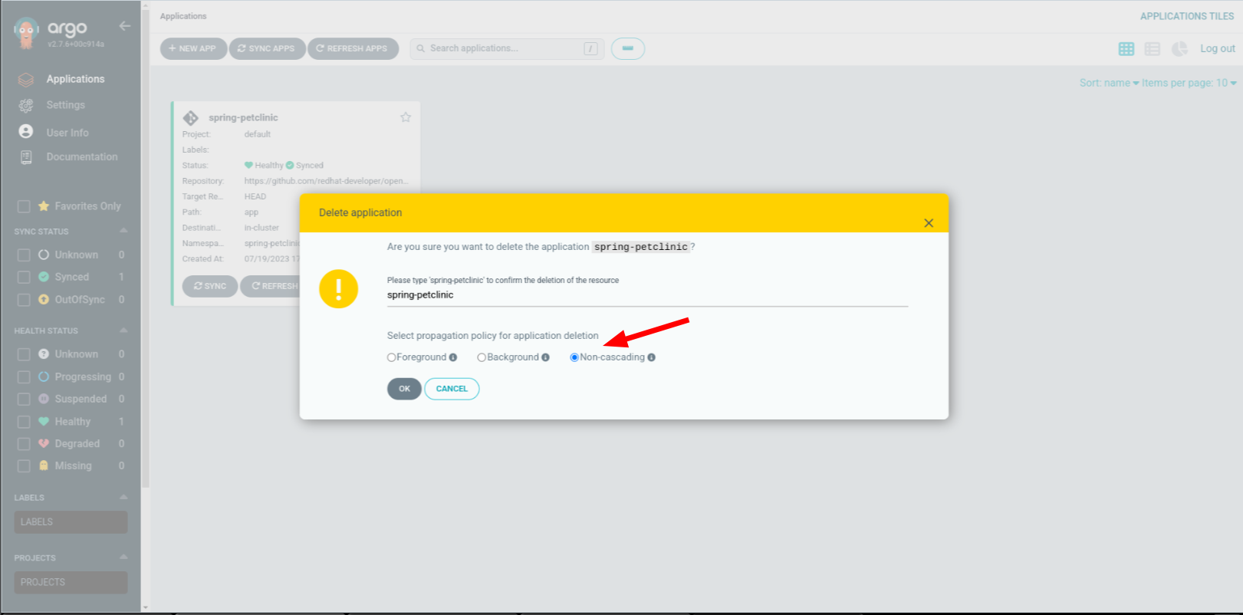Viewport: 1243px width, 615px height.
Task: Close the Delete application dialog
Action: 929,223
